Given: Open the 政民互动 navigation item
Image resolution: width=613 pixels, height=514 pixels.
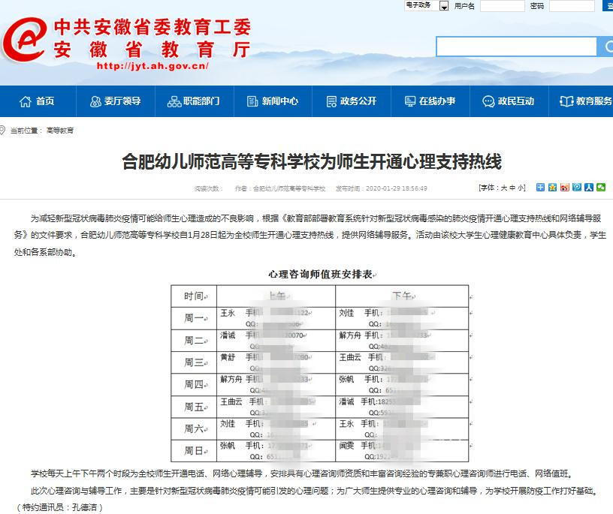Looking at the screenshot, I should click(x=509, y=101).
